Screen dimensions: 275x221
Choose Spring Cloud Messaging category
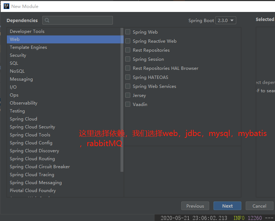click(x=64, y=183)
